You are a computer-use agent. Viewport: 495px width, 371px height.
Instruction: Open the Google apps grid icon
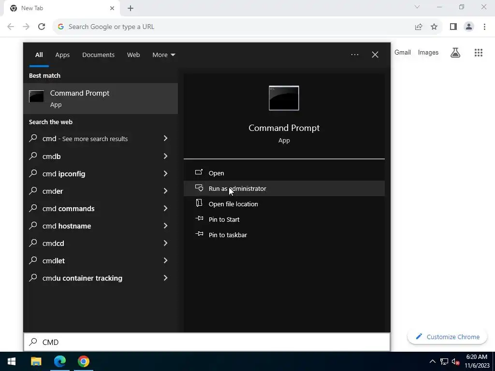pyautogui.click(x=479, y=52)
